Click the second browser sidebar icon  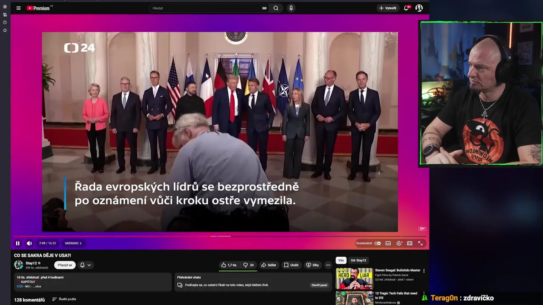[5, 14]
